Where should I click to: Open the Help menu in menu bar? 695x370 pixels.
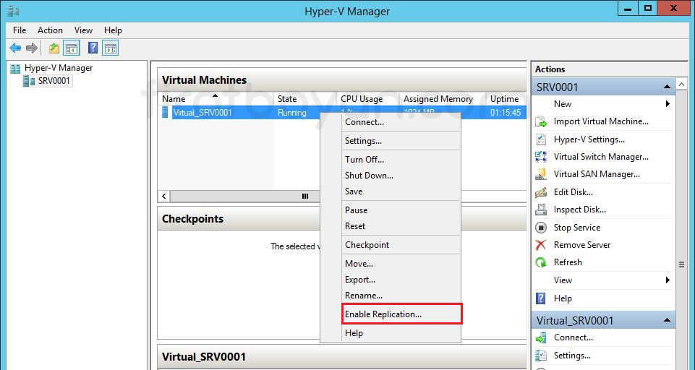(x=113, y=30)
